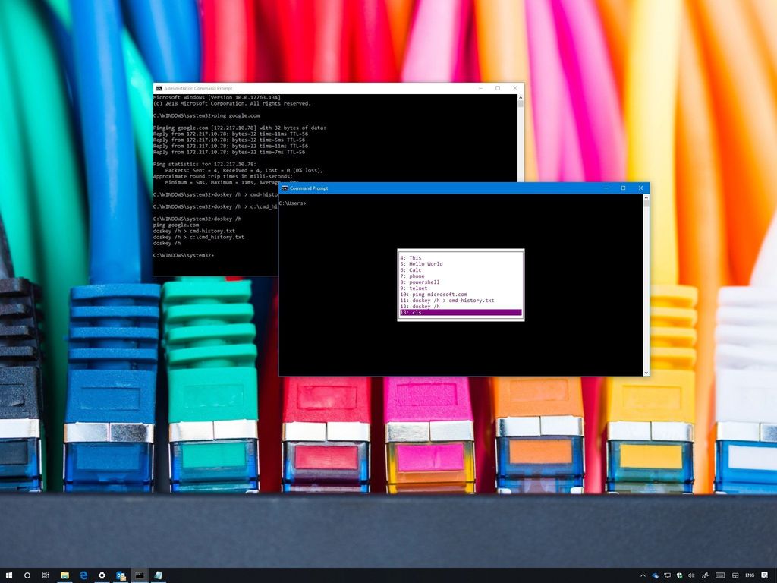The width and height of the screenshot is (777, 583).
Task: Open the Command Prompt title bar system menu
Action: pyautogui.click(x=284, y=188)
